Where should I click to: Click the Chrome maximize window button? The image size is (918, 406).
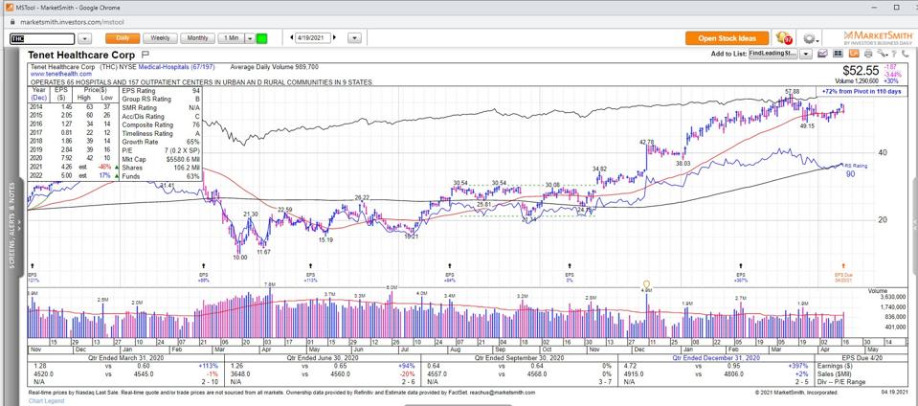pos(896,8)
